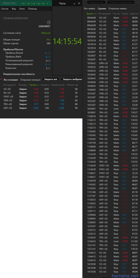
Task: Click the right arrow after Отменить выбранные
Action: (138, 2)
